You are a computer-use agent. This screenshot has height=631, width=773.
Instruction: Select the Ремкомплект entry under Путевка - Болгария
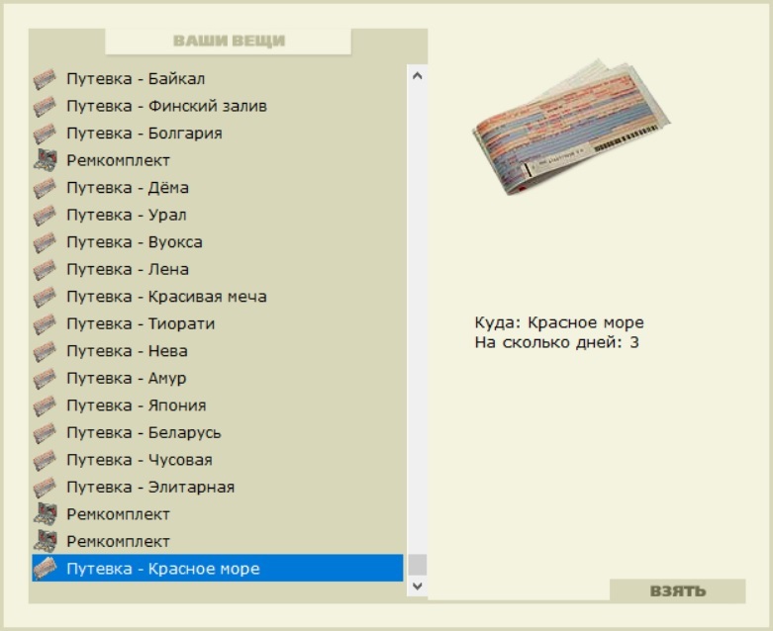pyautogui.click(x=218, y=160)
